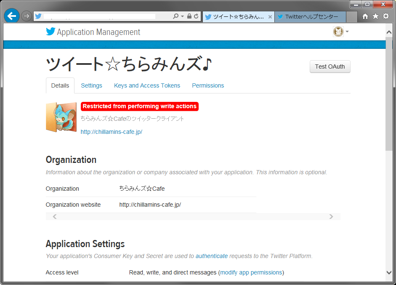The height and width of the screenshot is (285, 396).
Task: Close the browser window
Action: [383, 4]
